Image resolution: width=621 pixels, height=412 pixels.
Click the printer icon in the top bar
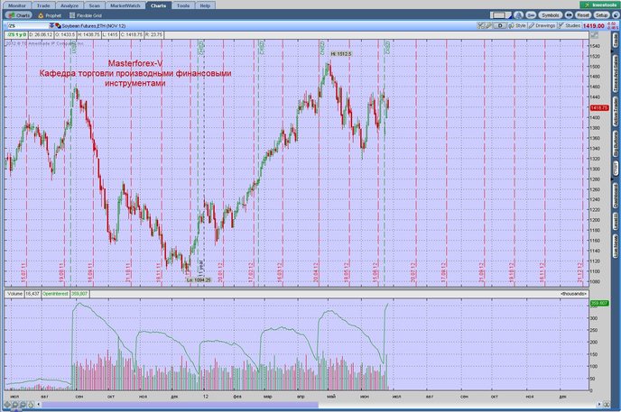(x=569, y=15)
